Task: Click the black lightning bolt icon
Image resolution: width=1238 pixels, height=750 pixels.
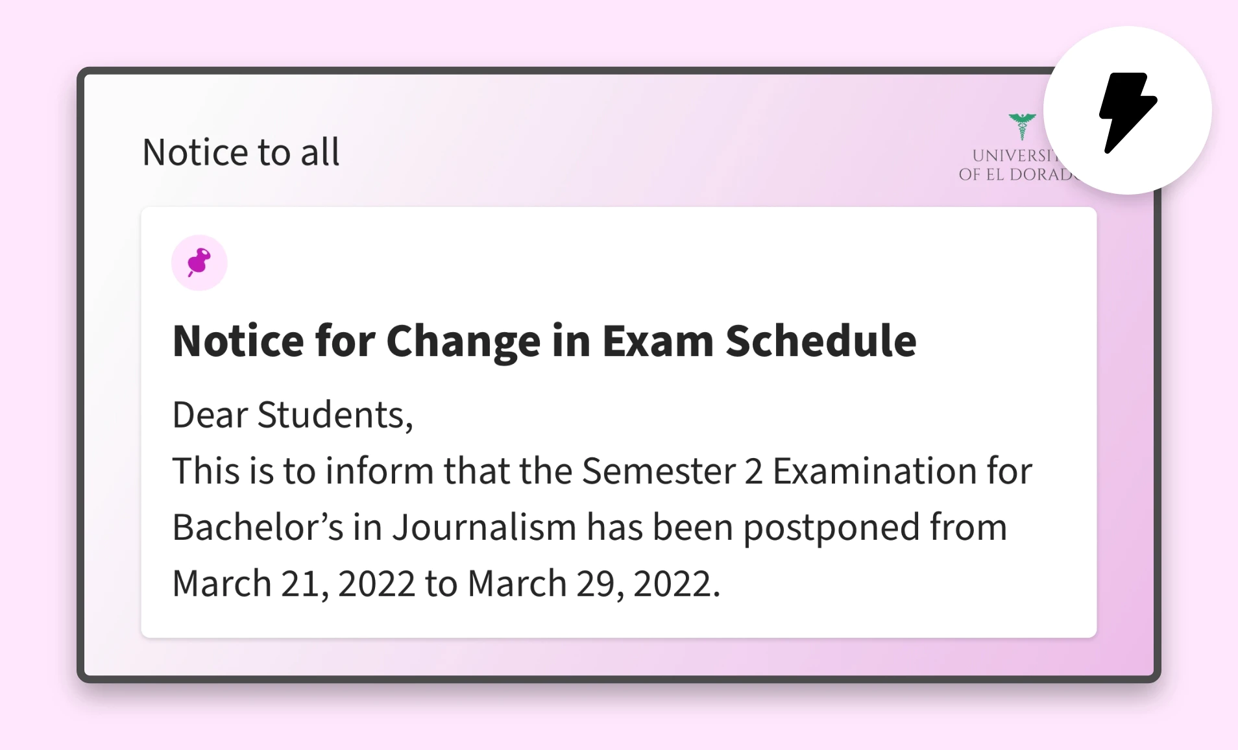Action: pyautogui.click(x=1128, y=112)
